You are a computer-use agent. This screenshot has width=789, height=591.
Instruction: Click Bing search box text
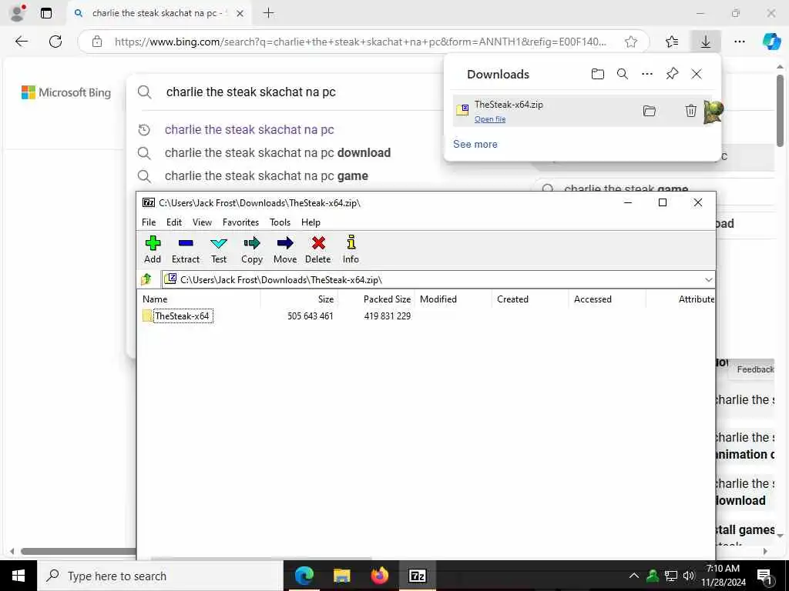250,92
